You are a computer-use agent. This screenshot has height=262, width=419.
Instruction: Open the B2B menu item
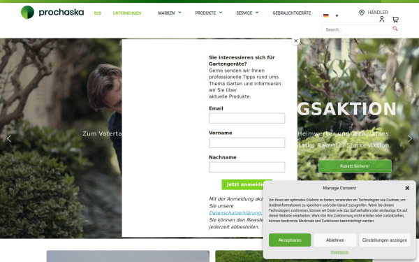pos(98,13)
